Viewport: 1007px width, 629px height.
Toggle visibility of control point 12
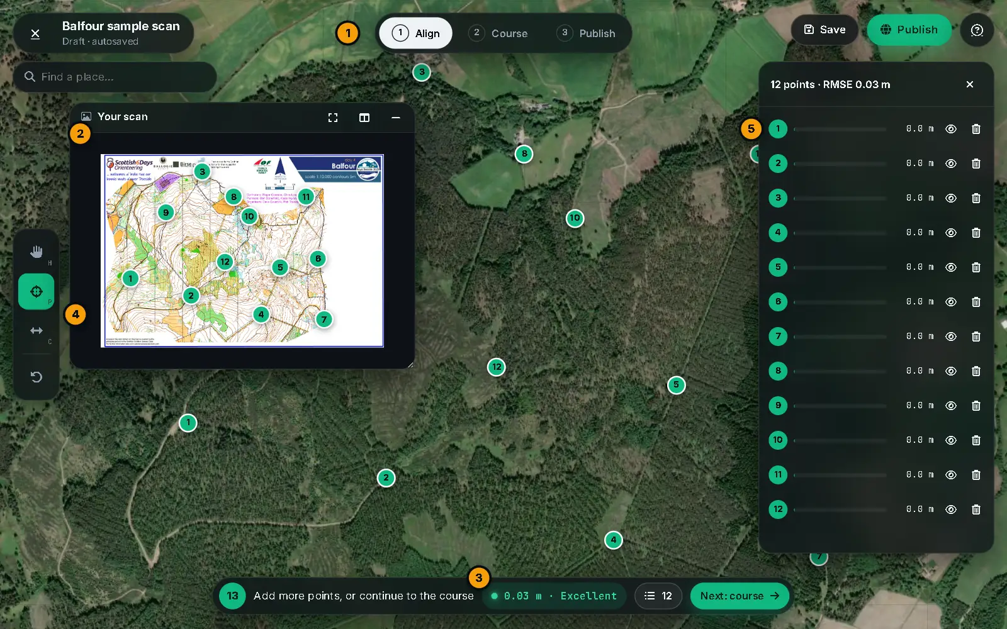click(951, 509)
